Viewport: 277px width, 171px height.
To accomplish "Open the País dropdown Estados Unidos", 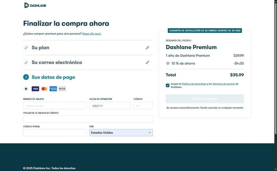I will pos(121,132).
